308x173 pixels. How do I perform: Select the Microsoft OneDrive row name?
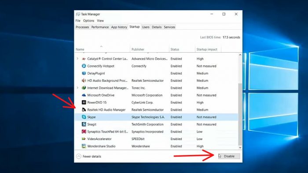101,95
